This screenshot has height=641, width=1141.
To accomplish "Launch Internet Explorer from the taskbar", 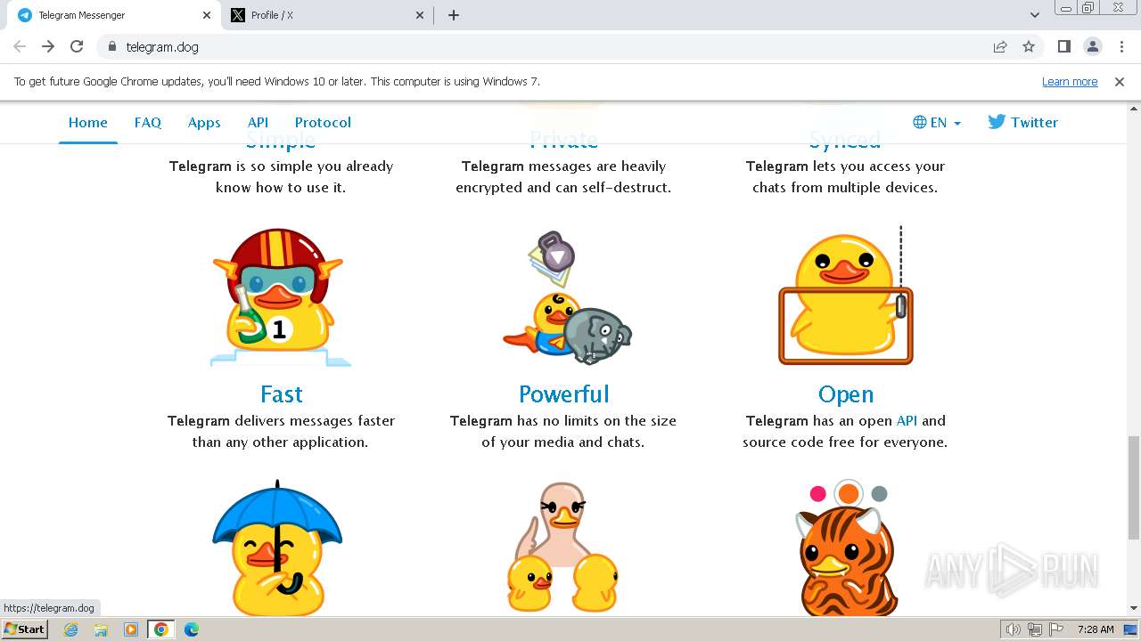I will (71, 629).
